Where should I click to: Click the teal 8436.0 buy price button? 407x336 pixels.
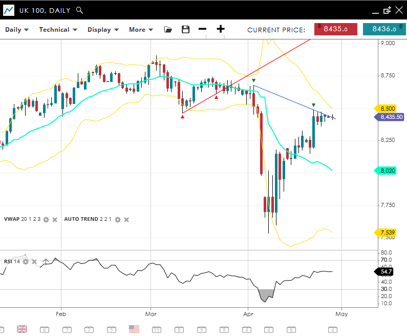(x=384, y=29)
